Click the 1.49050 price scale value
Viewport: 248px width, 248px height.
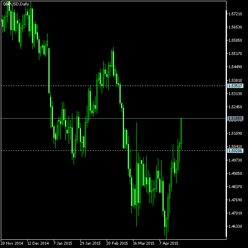click(235, 174)
